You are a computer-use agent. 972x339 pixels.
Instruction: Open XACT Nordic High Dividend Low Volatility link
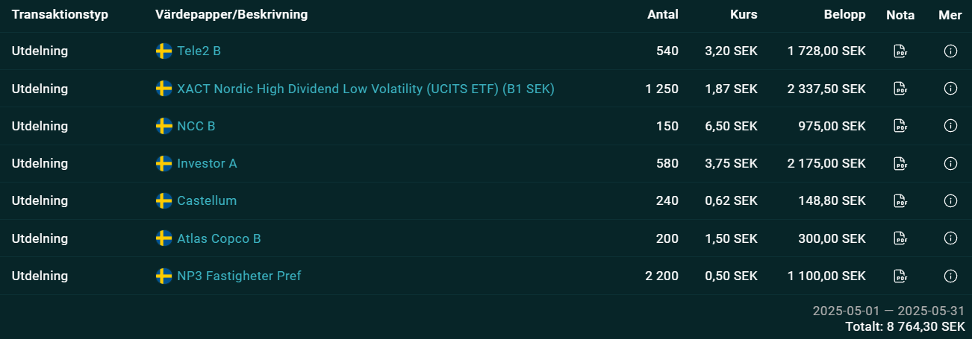tap(366, 89)
